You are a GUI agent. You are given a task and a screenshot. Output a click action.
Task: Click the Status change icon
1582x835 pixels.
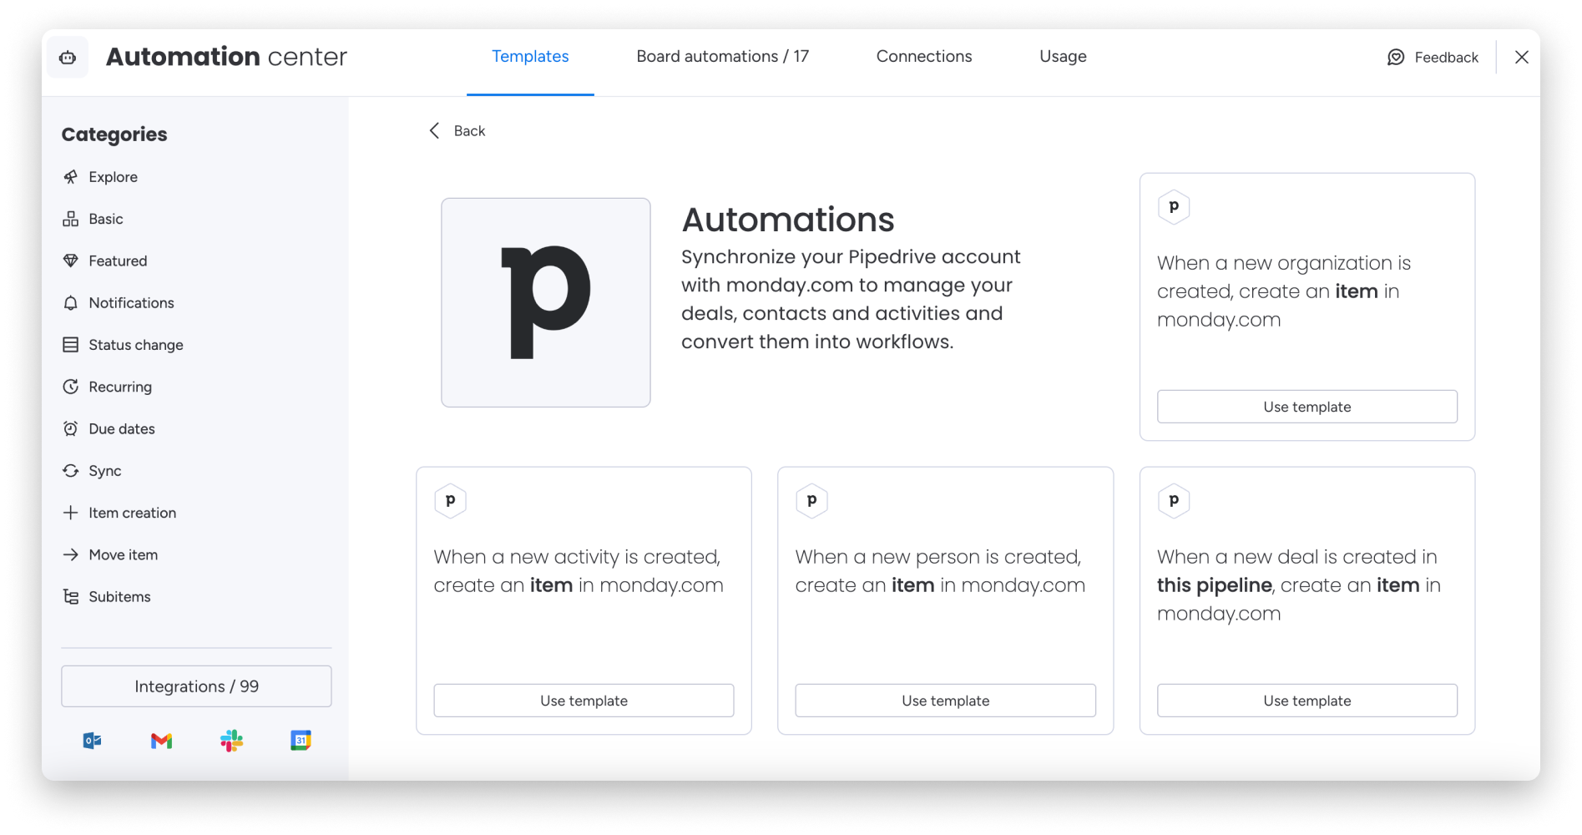coord(71,345)
